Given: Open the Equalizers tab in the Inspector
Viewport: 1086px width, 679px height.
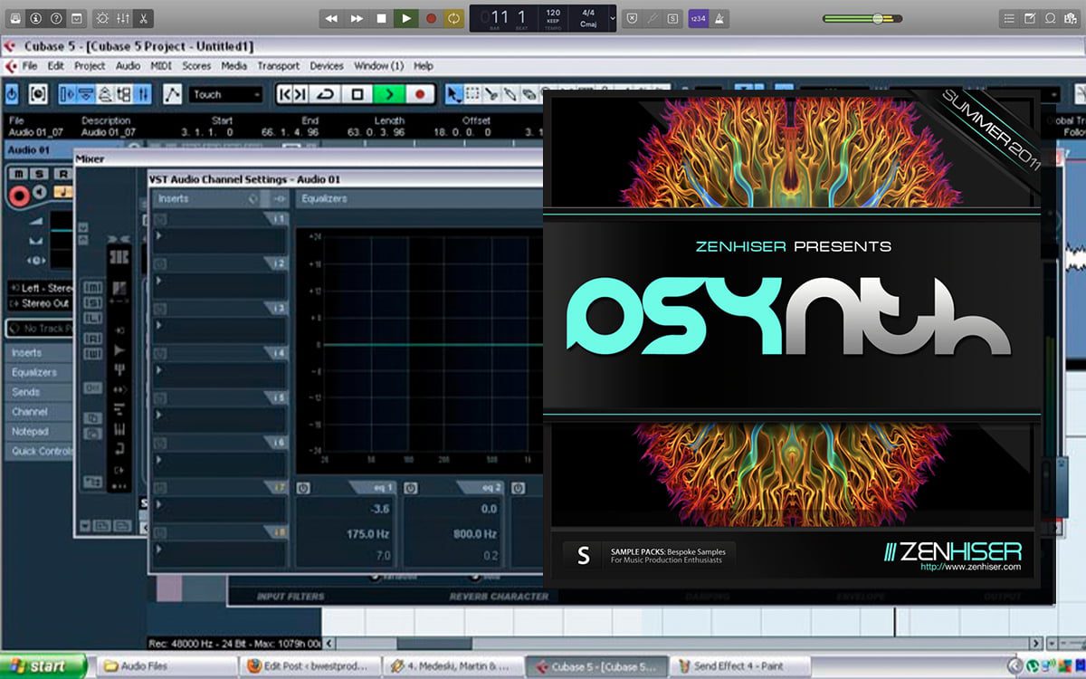Looking at the screenshot, I should [x=38, y=372].
